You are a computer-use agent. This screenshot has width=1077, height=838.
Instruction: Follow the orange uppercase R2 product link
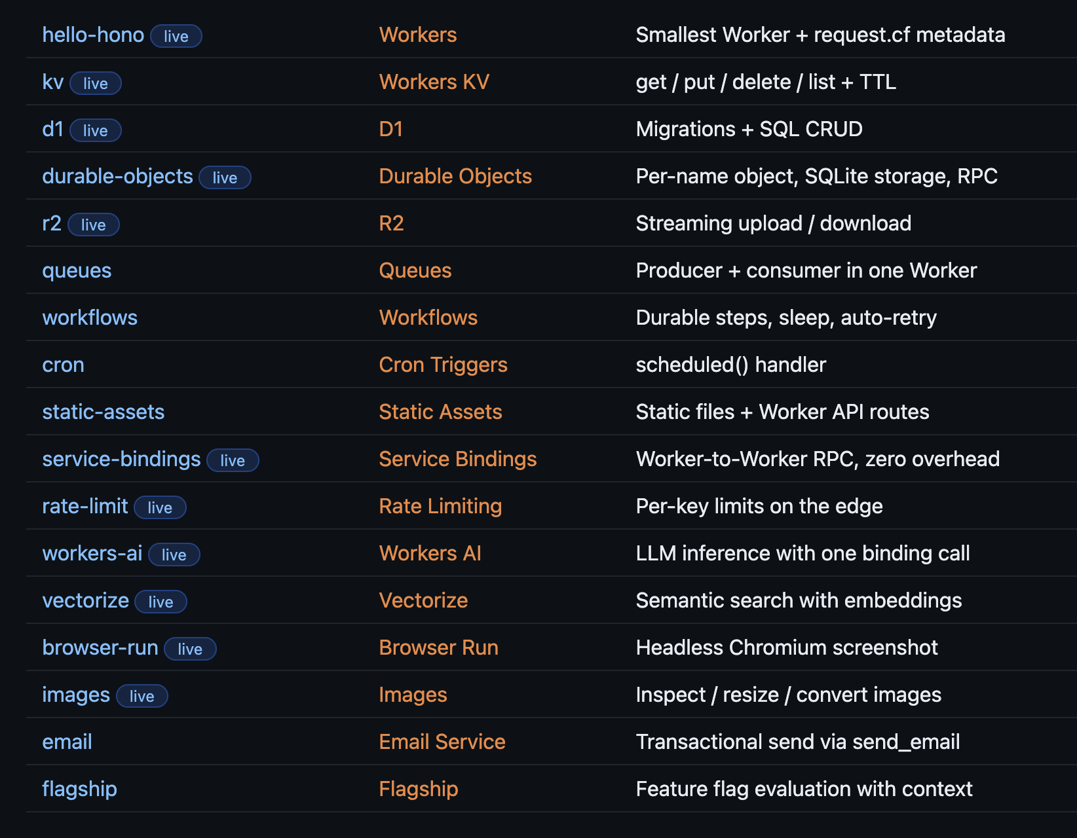[391, 223]
